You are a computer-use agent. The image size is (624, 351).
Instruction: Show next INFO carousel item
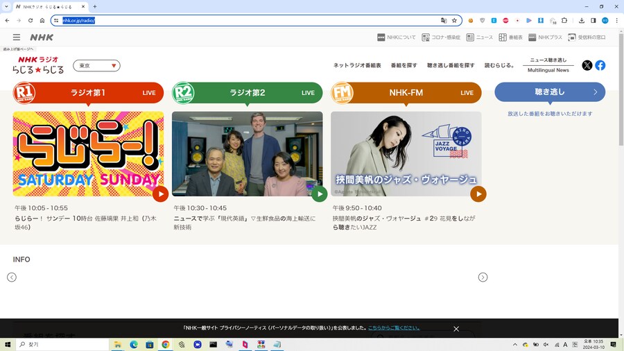click(x=483, y=277)
